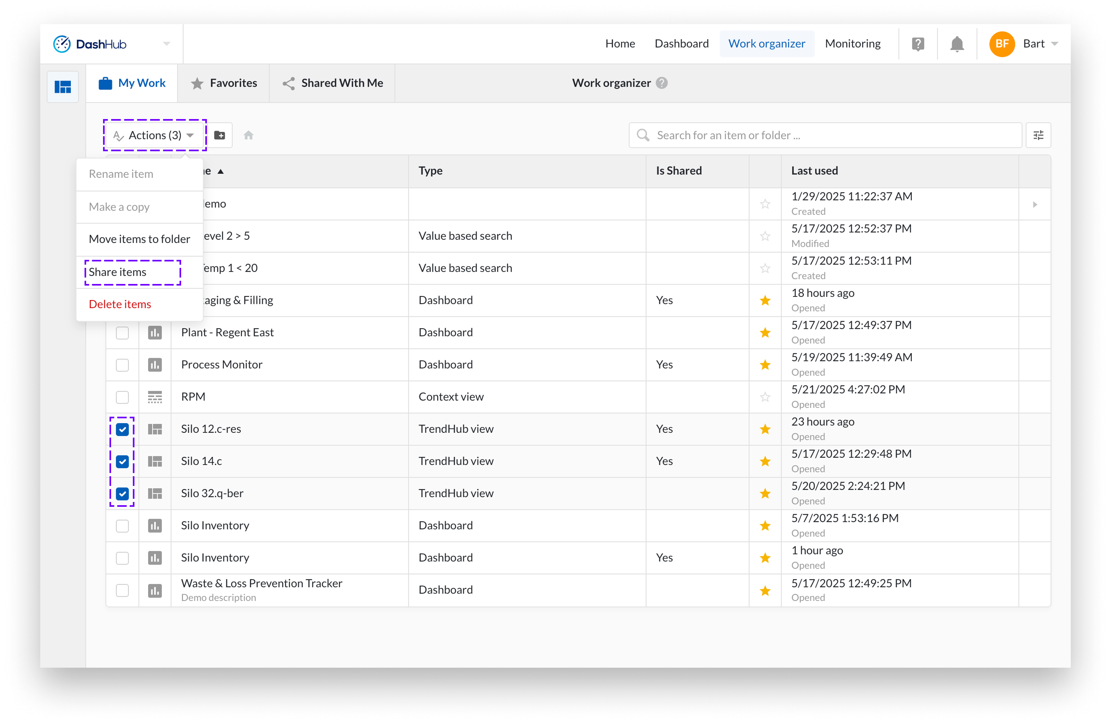1111x724 pixels.
Task: Collapse the Actions (3) dropdown
Action: (155, 135)
